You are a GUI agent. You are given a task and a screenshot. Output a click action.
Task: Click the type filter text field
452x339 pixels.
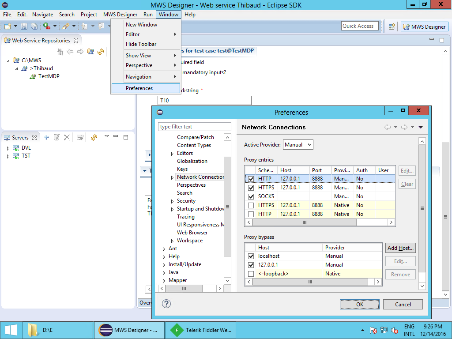click(194, 127)
